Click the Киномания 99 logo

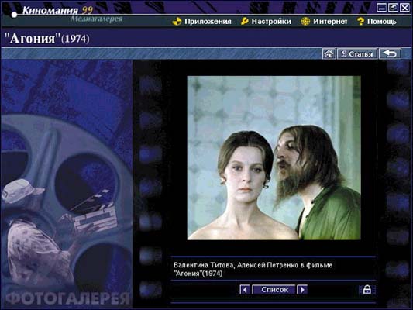57,10
